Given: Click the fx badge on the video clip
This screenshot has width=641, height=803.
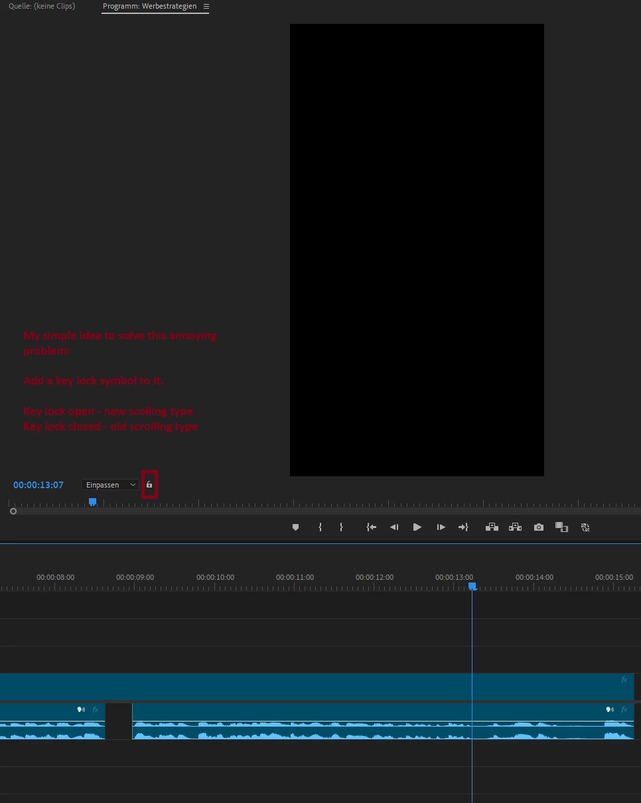Looking at the screenshot, I should [x=624, y=679].
